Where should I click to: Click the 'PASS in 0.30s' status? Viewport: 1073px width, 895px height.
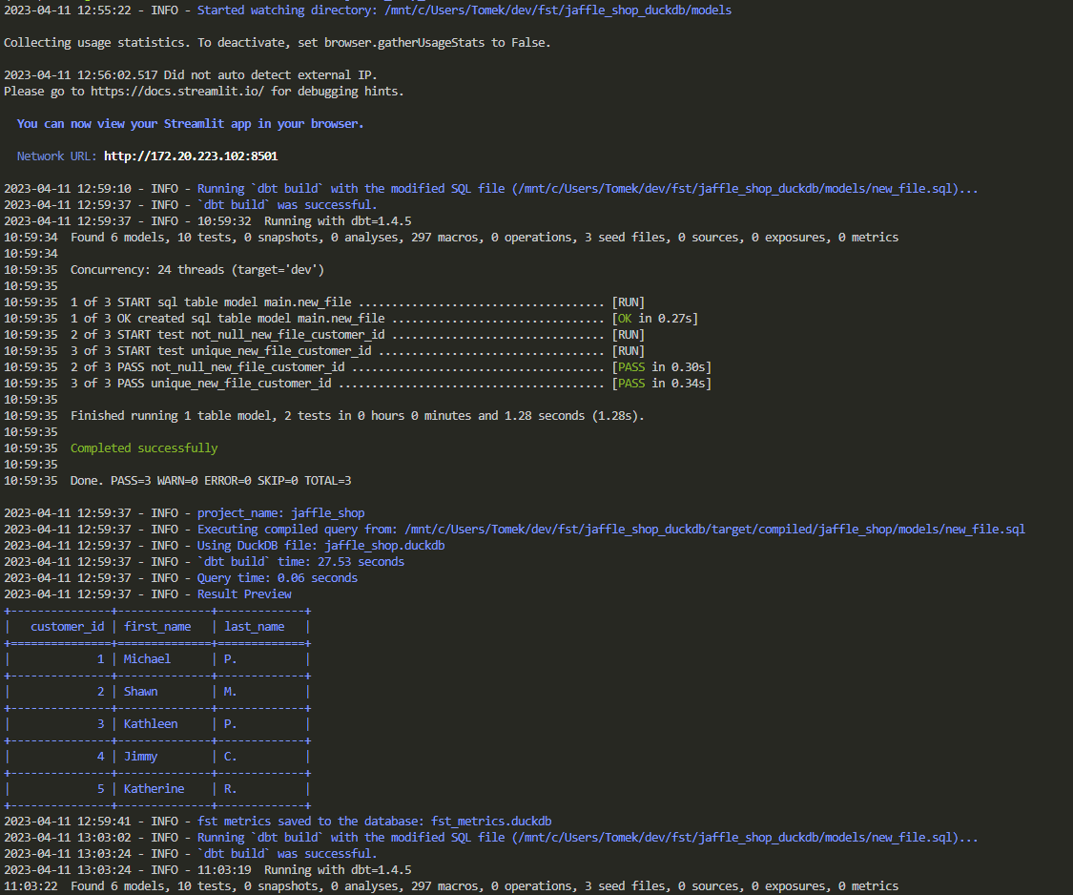point(662,367)
